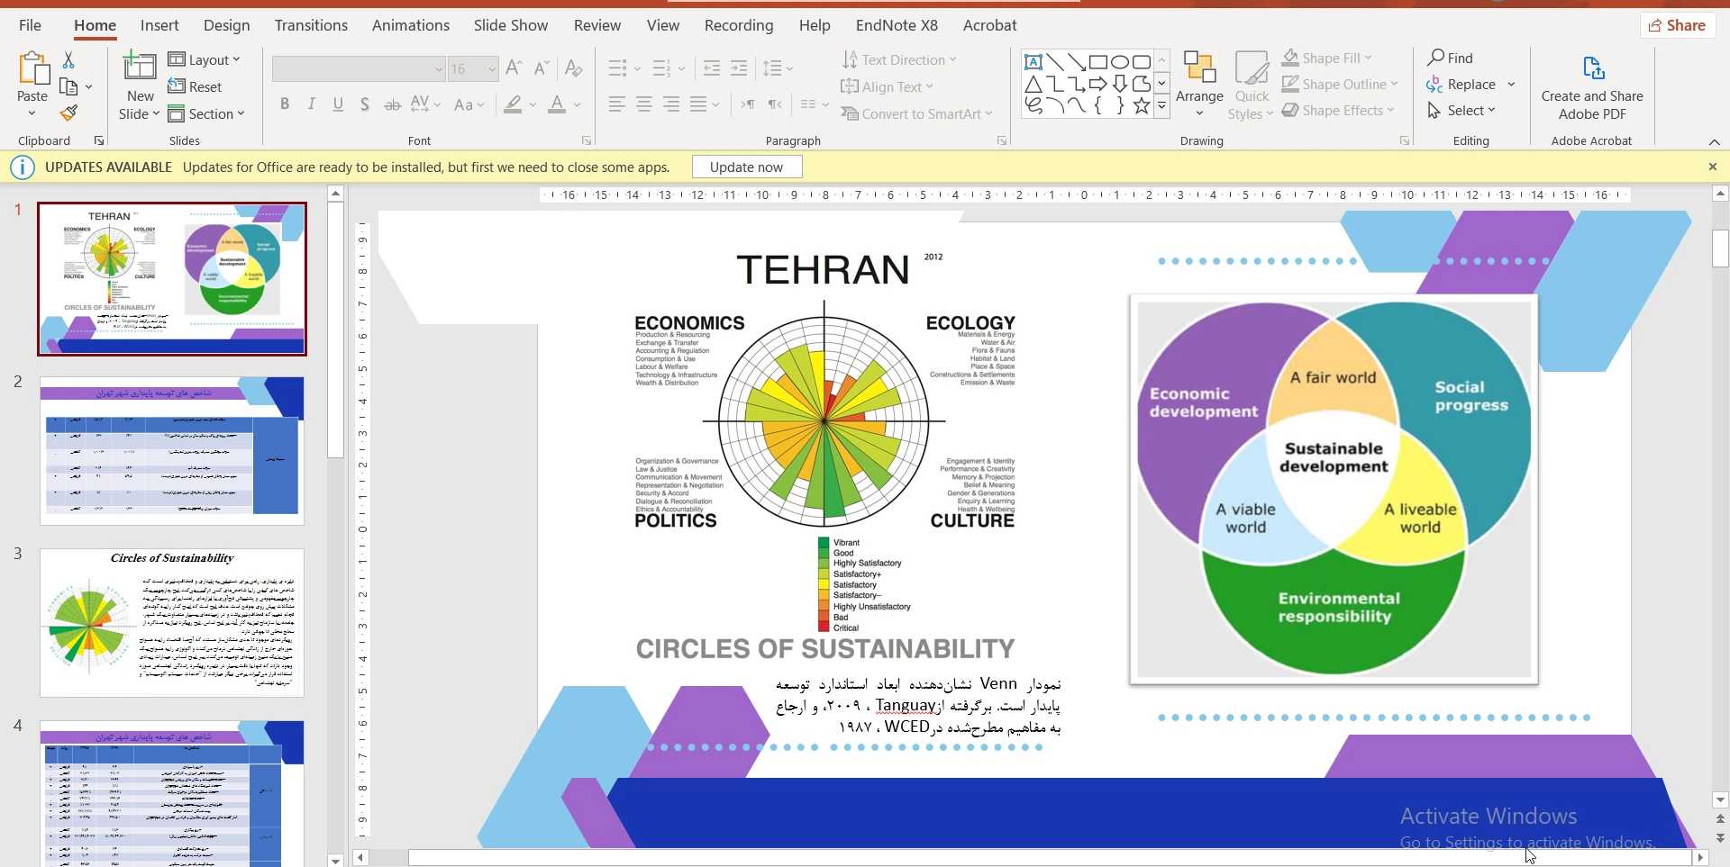Click the Format Painter brush icon

[x=68, y=113]
